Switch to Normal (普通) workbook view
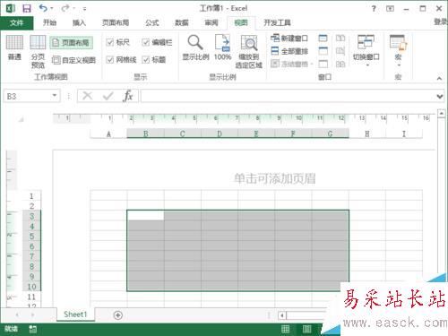 tap(14, 47)
